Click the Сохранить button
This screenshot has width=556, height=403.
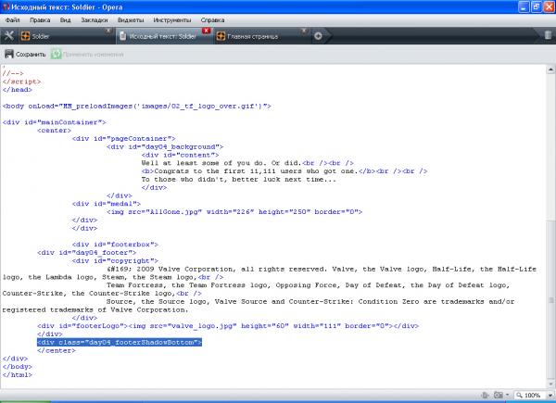click(25, 55)
